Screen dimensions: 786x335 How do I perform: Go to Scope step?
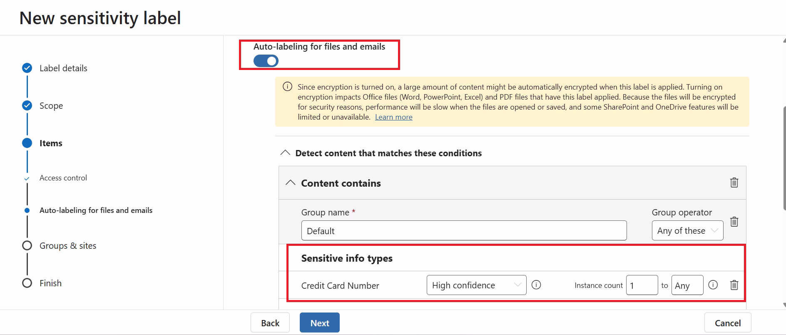[51, 106]
